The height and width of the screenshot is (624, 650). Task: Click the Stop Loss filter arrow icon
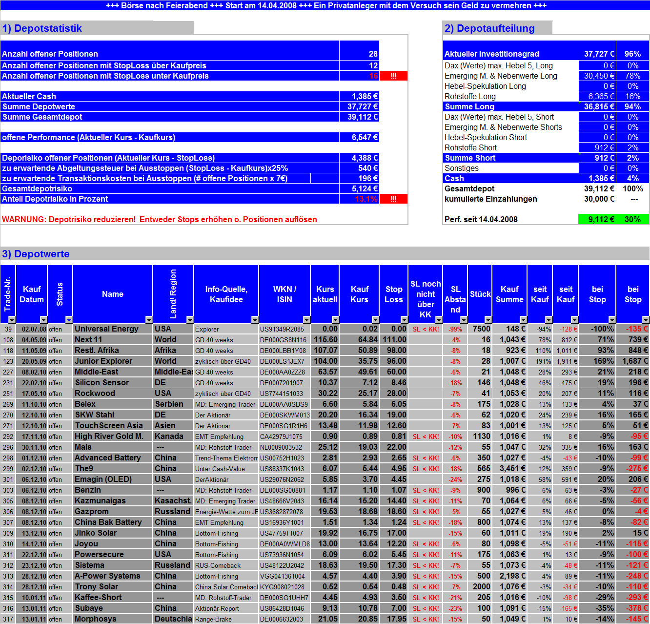pos(404,320)
